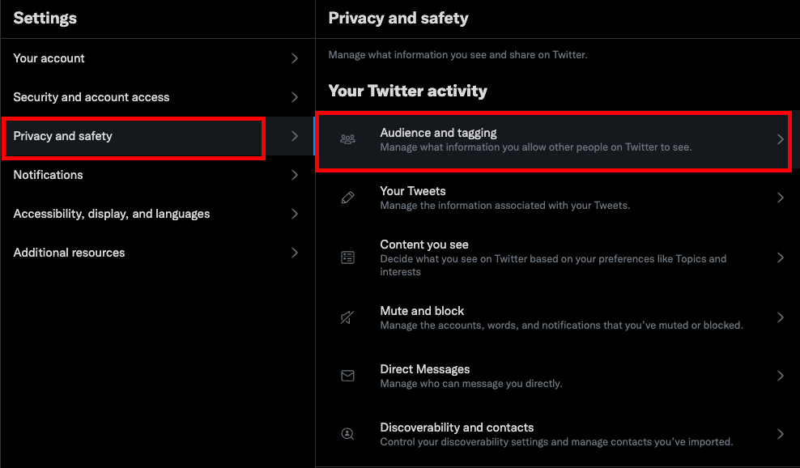Expand Content you see via its chevron
This screenshot has width=800, height=468.
coord(780,257)
